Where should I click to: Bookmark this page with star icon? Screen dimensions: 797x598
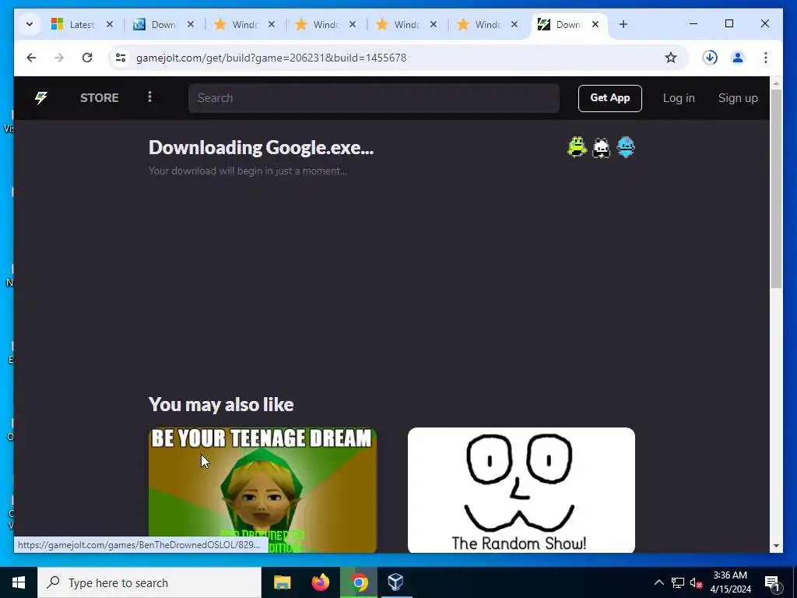click(671, 58)
